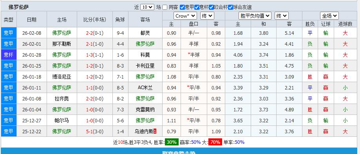Click the 佛罗伦萨 team title at top
Viewport: 360px width, 154px height.
[19, 7]
